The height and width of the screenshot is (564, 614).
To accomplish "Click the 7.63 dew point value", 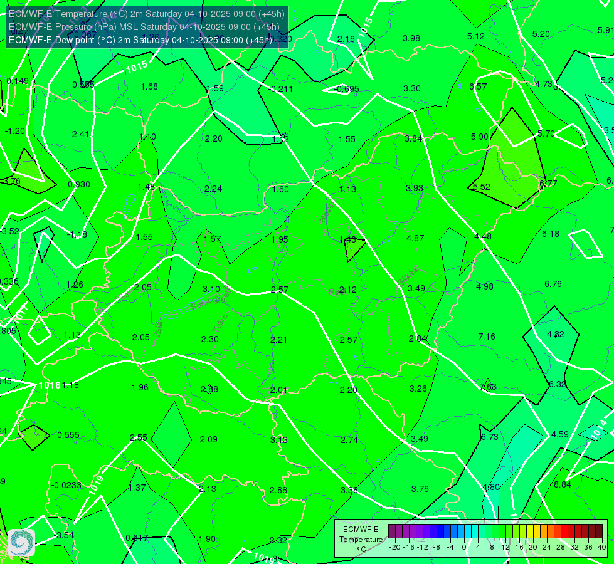I will click(x=488, y=387).
